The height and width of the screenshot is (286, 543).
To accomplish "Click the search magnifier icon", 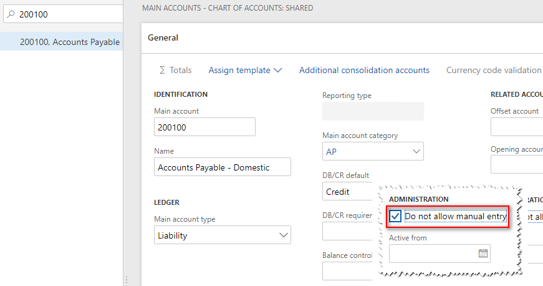I will (11, 14).
